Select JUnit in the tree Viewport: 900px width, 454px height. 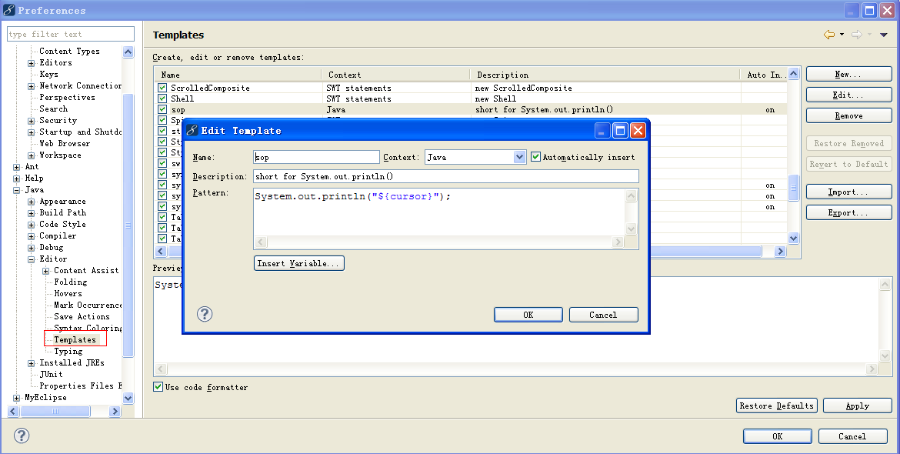coord(51,374)
